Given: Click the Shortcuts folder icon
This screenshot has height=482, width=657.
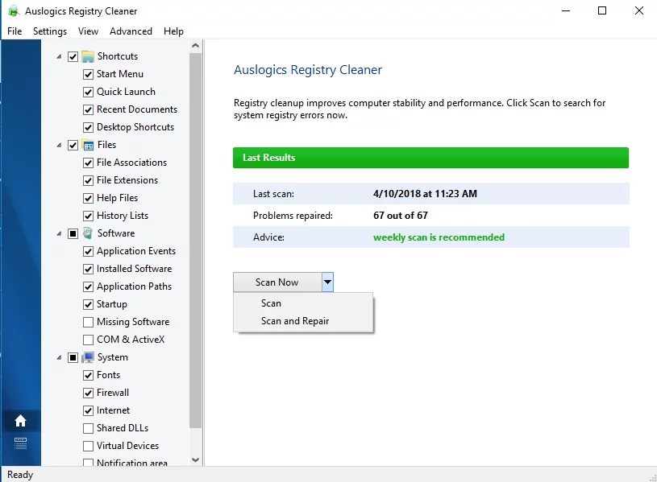Looking at the screenshot, I should (88, 56).
